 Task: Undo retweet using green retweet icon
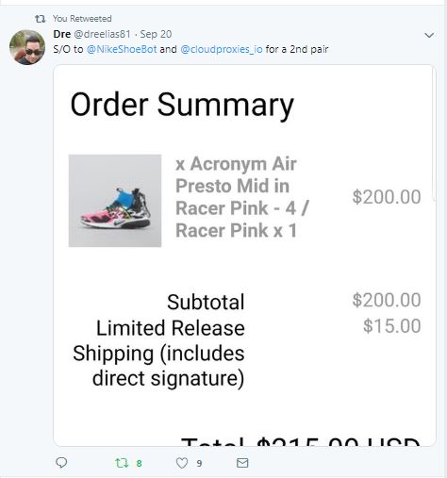[x=122, y=463]
